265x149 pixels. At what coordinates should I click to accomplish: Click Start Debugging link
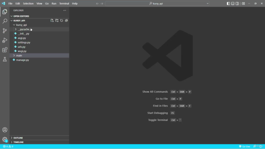157,113
